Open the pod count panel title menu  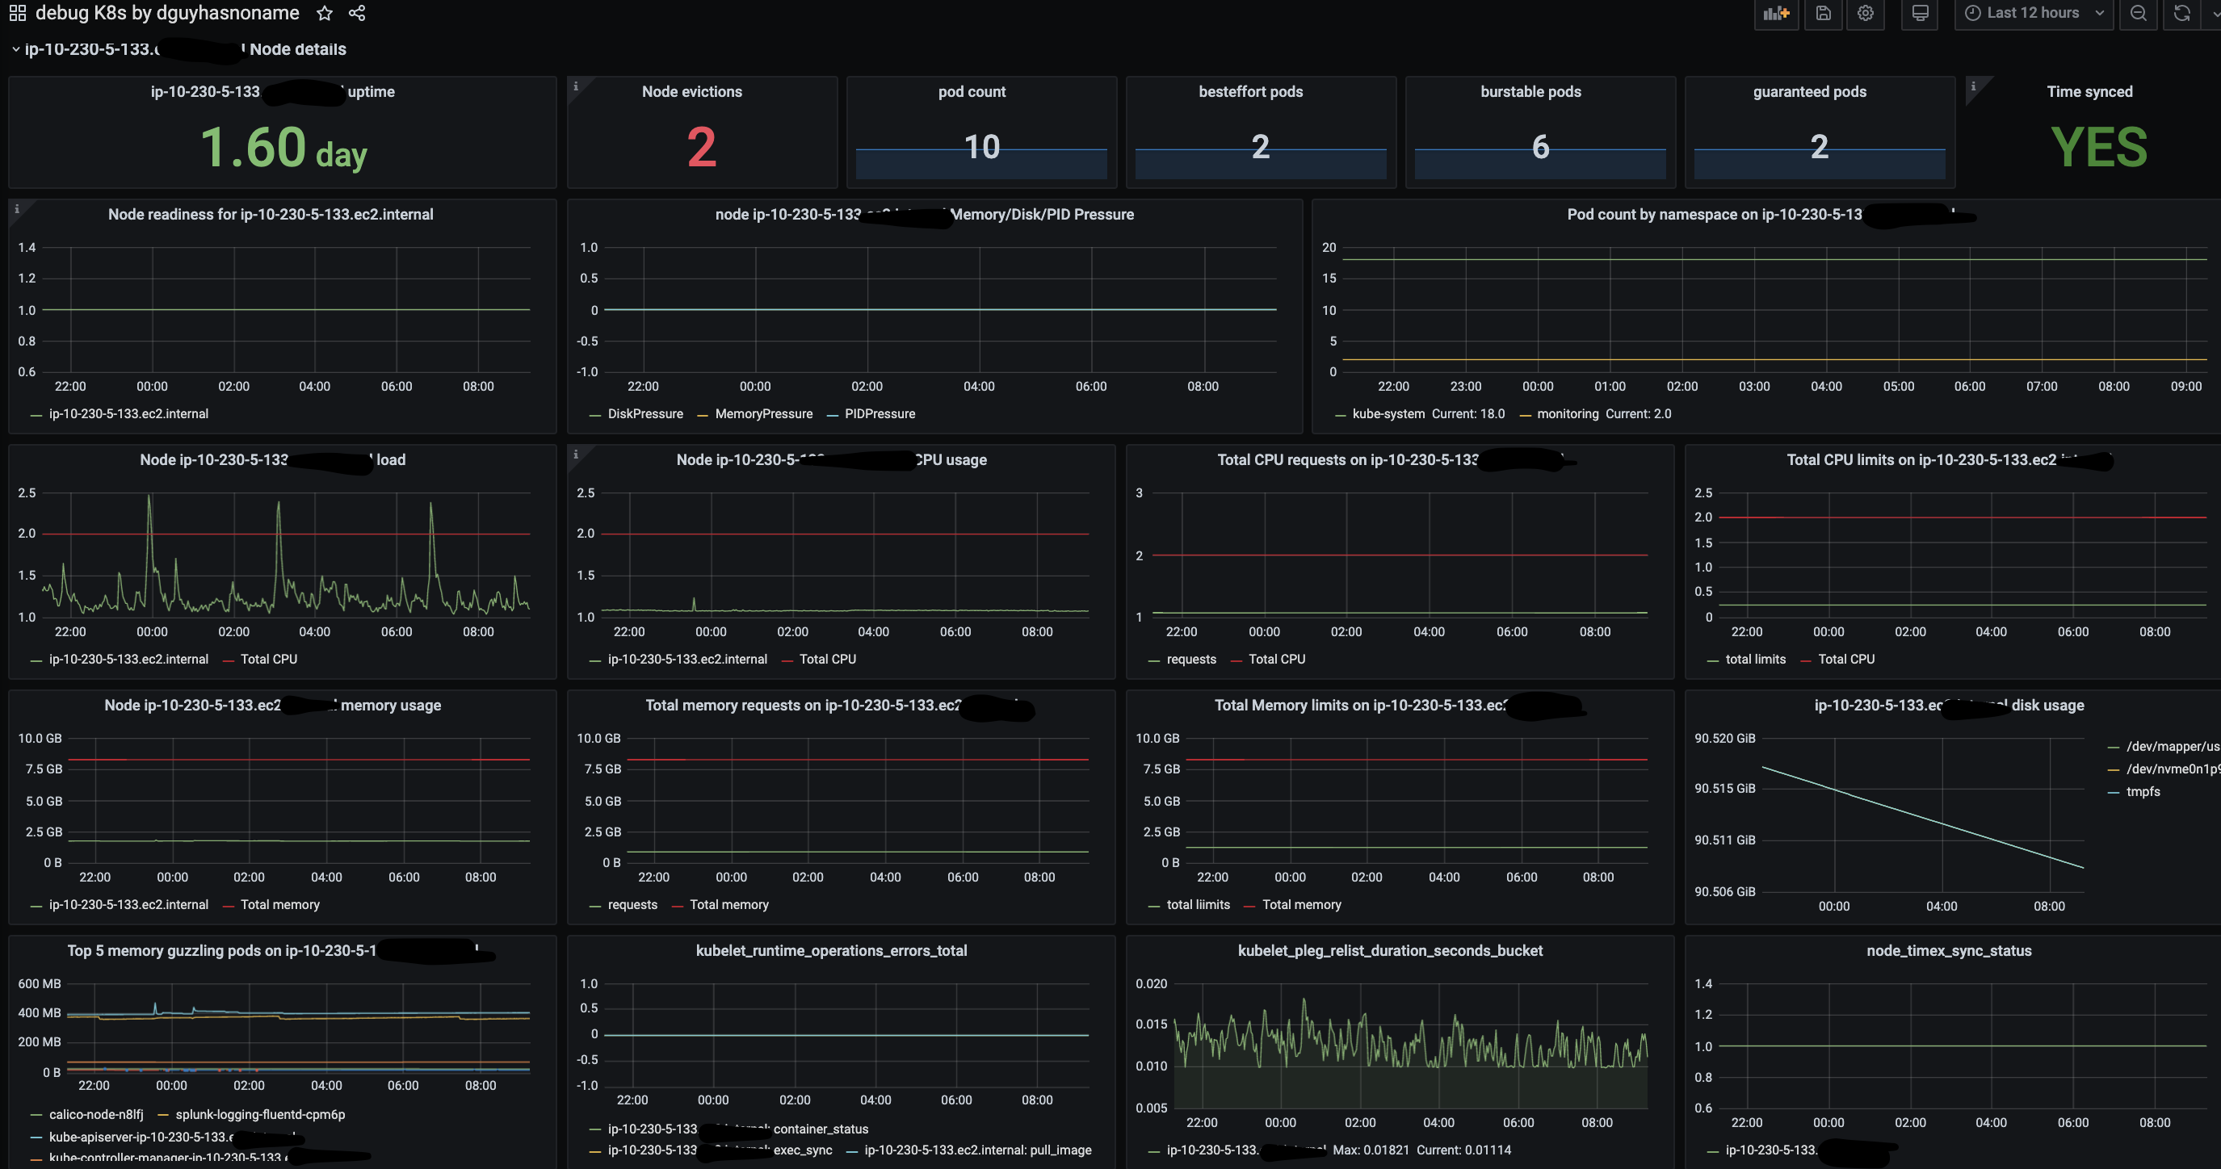[x=972, y=91]
